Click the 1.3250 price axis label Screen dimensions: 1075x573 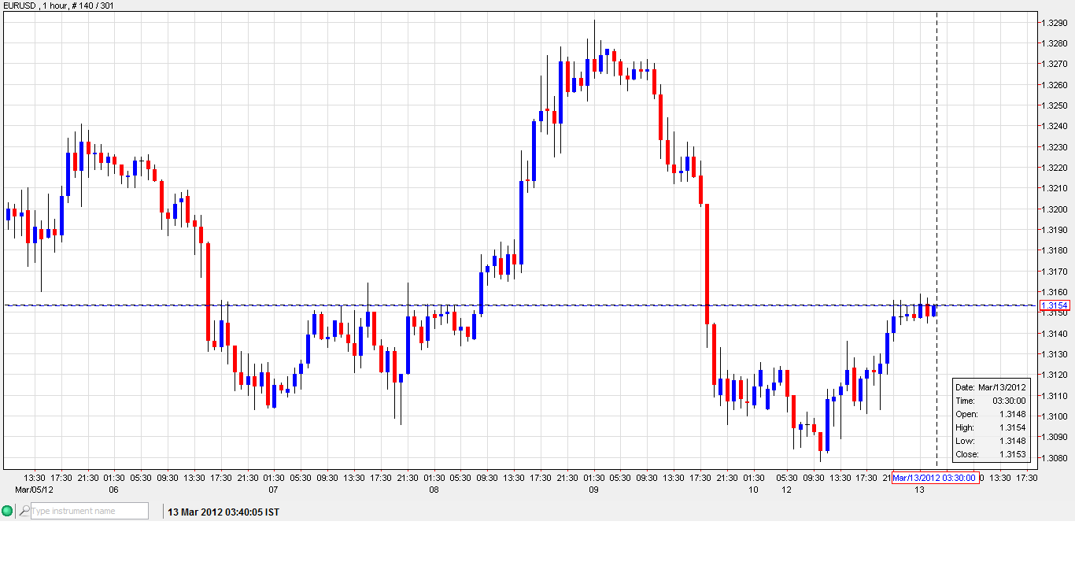[1055, 105]
